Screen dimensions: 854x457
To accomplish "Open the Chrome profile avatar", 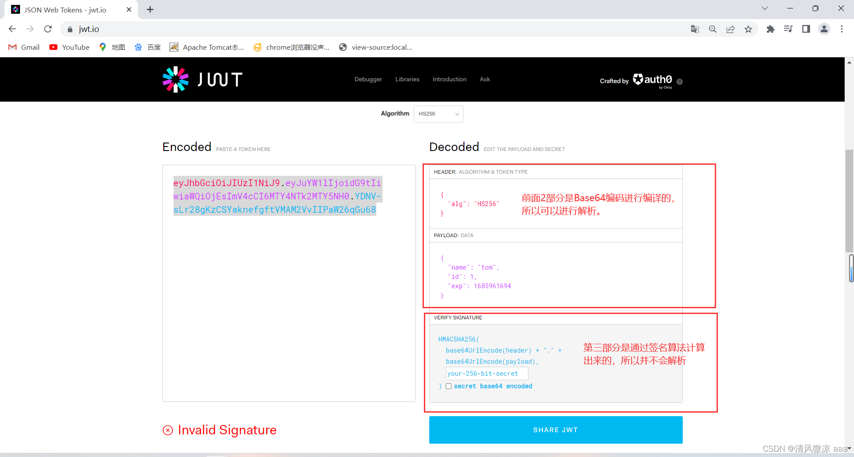I will click(824, 29).
